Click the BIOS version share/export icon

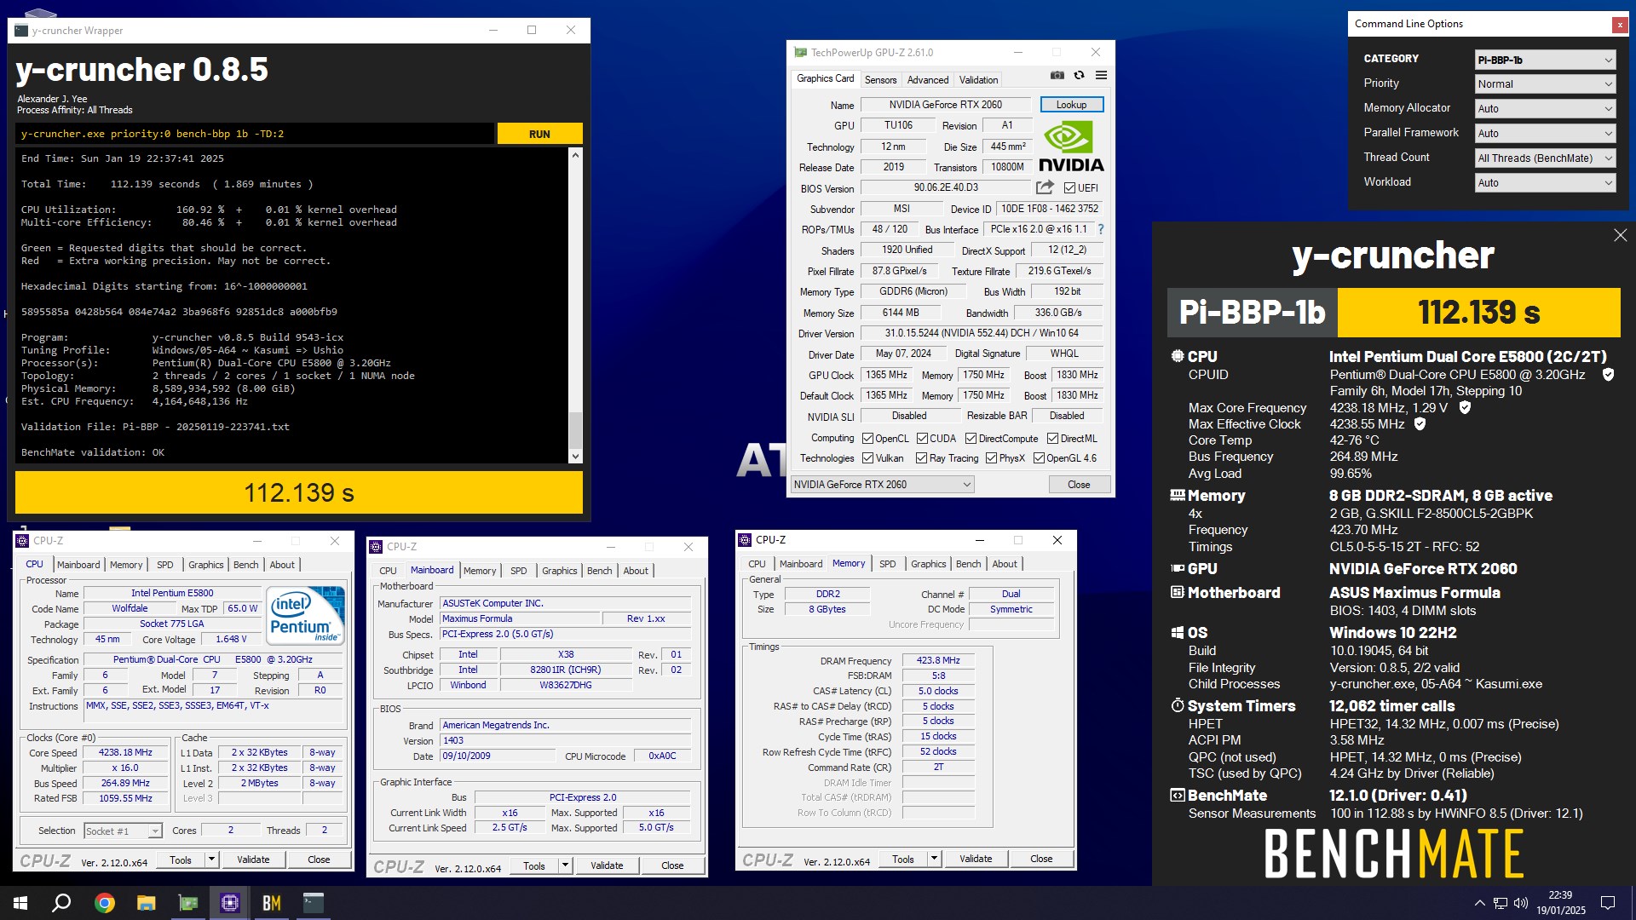1045,187
